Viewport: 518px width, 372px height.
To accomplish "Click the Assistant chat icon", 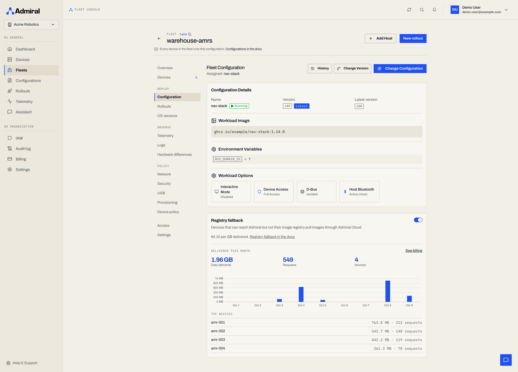I will click(10, 112).
